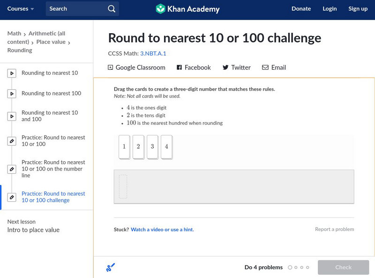
Task: Click the grayed-out Check button
Action: point(343,267)
